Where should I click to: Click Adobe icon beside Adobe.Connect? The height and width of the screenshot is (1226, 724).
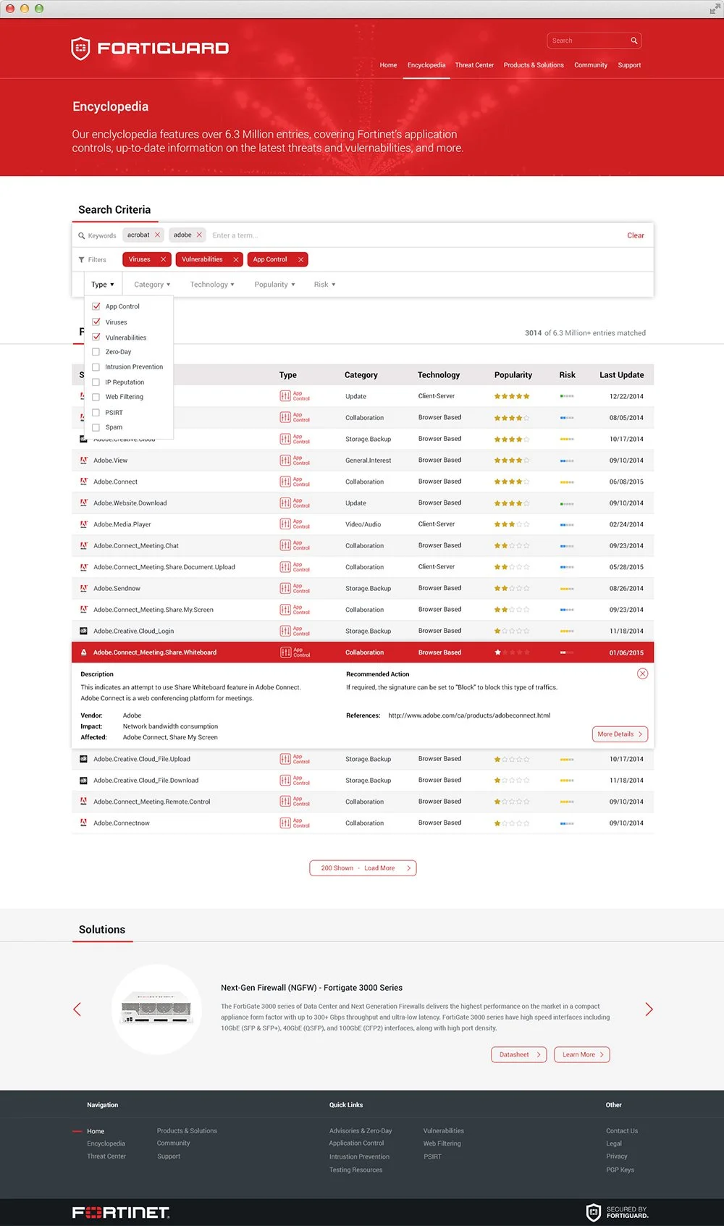[x=84, y=482]
